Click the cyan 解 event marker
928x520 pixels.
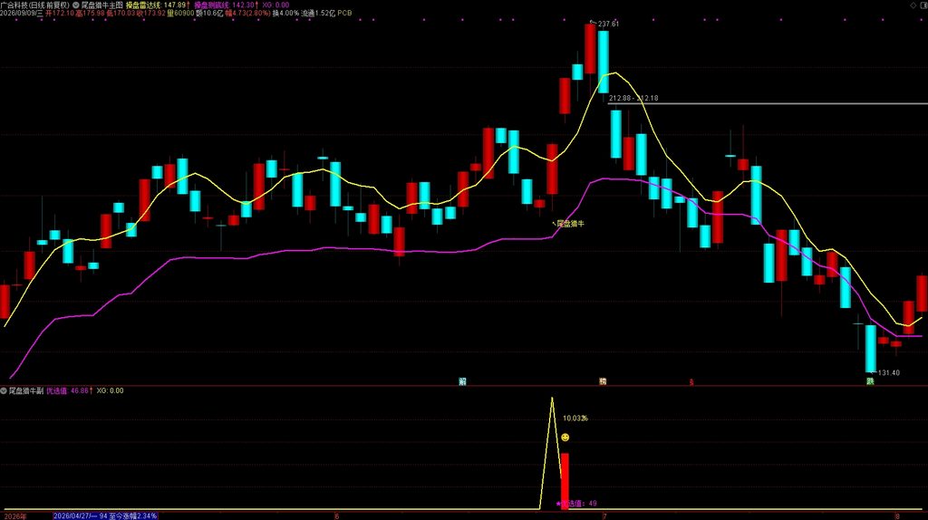(x=462, y=381)
